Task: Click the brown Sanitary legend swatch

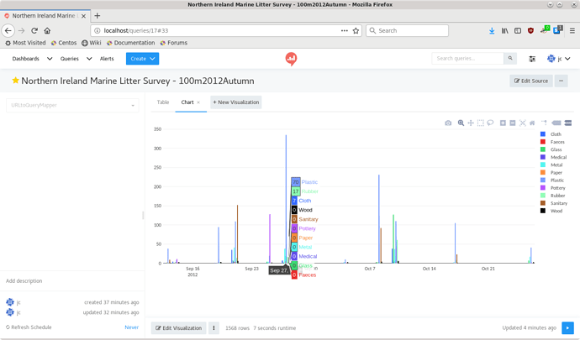Action: tap(543, 203)
